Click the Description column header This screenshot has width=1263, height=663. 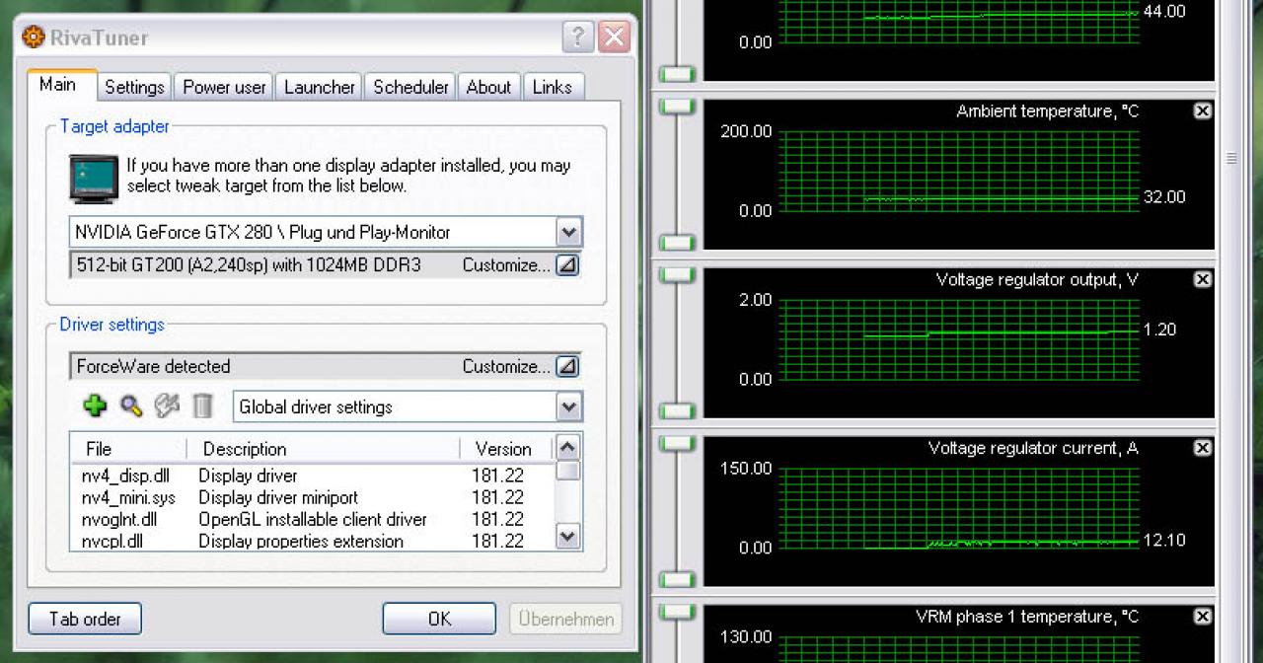[x=324, y=449]
